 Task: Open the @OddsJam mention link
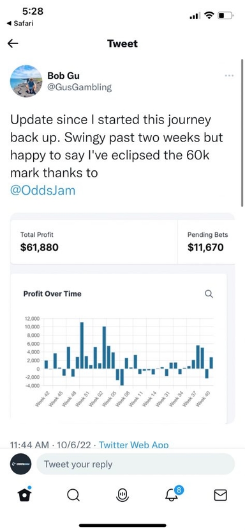pos(43,190)
